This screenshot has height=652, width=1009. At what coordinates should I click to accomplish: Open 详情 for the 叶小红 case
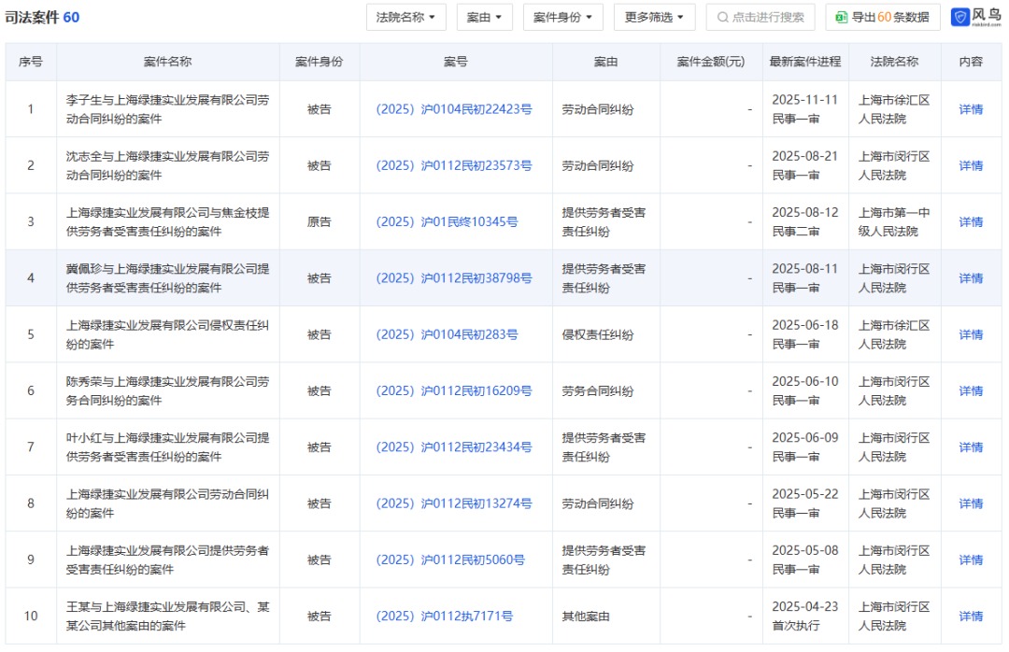(970, 446)
